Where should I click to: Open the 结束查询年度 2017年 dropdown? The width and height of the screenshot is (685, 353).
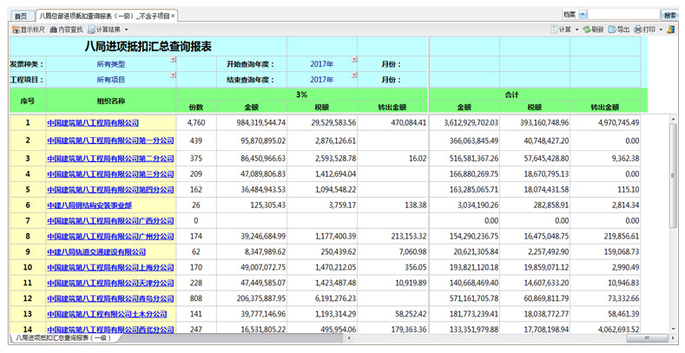coord(354,75)
